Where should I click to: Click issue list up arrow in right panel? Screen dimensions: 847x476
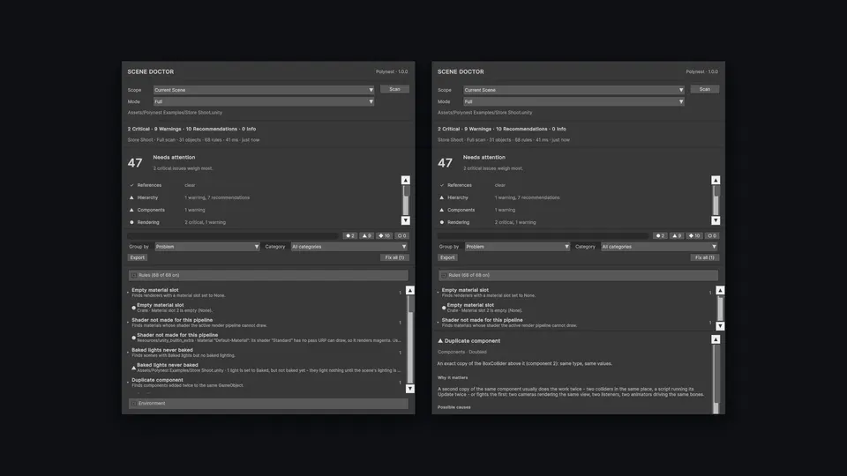pos(720,290)
